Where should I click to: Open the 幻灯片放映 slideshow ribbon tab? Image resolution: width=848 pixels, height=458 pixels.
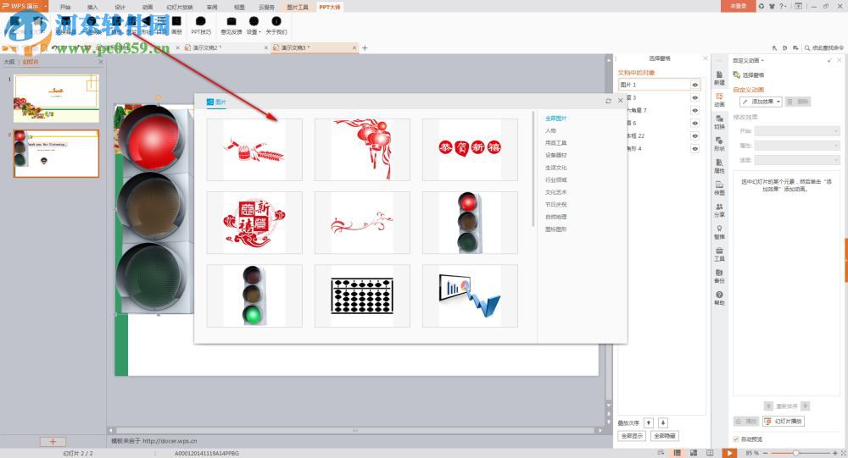180,7
